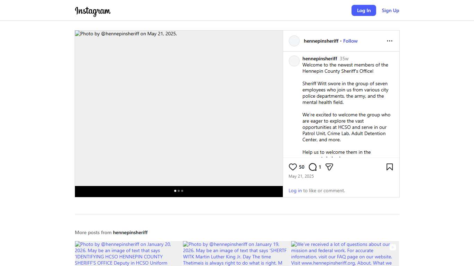Click hennepinsheriff avatar in post header

(294, 41)
